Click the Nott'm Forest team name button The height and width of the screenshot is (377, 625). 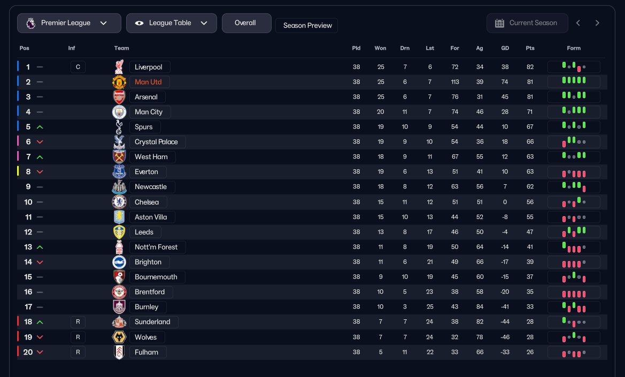coord(157,247)
